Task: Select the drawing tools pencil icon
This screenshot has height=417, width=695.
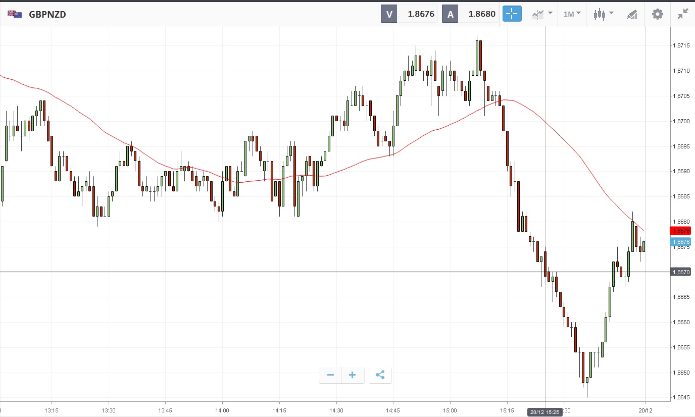Action: tap(632, 14)
